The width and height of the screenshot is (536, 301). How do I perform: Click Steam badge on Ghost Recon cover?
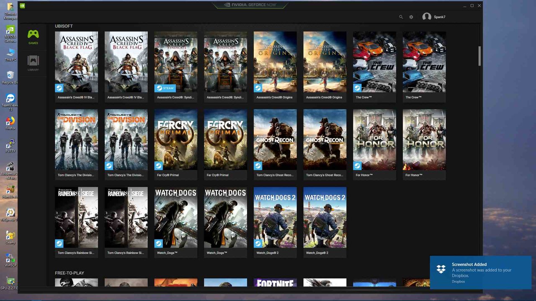258,166
